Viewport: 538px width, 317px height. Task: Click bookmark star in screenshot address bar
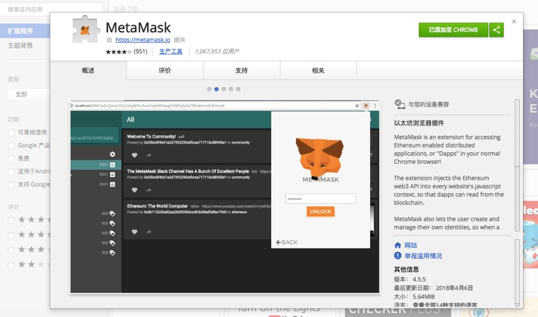357,106
